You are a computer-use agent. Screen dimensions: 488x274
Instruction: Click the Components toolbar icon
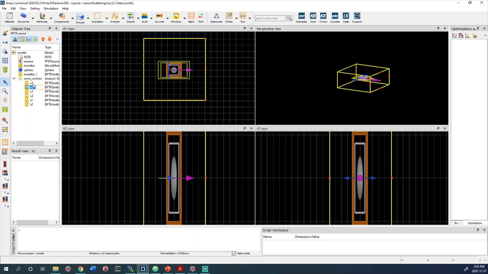(61, 16)
